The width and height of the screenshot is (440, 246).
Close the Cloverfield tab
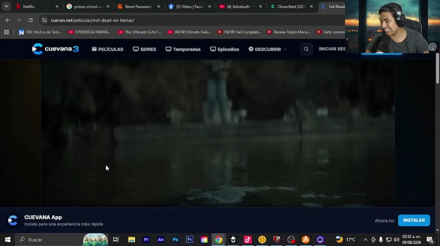coord(311,6)
